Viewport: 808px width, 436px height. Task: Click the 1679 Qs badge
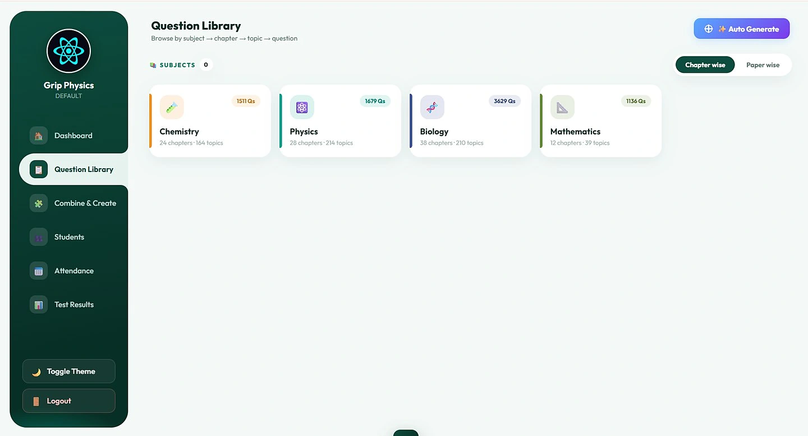point(375,101)
